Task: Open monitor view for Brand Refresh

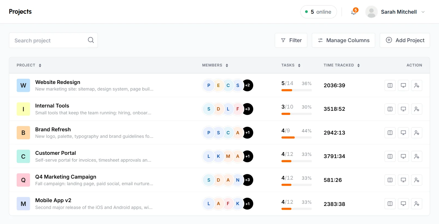Action: pyautogui.click(x=403, y=133)
